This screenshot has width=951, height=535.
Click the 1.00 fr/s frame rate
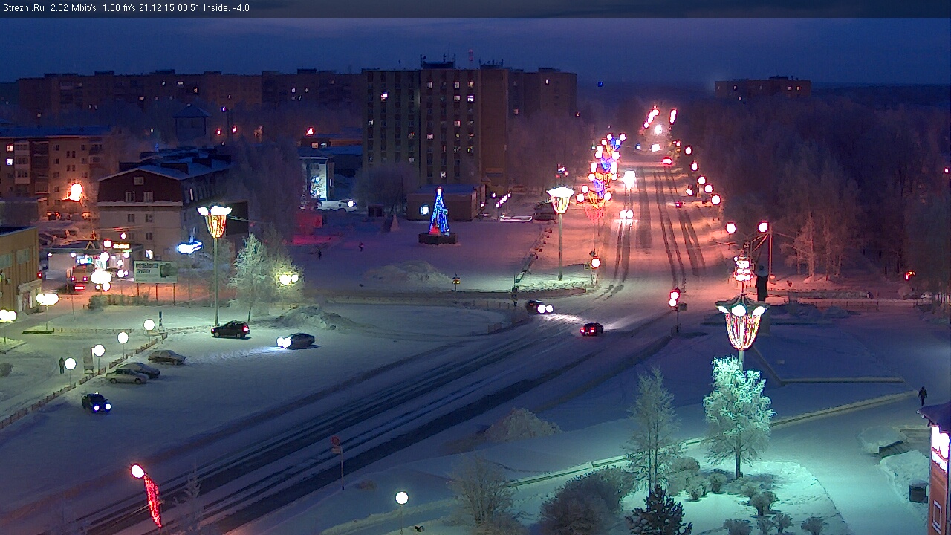(119, 8)
